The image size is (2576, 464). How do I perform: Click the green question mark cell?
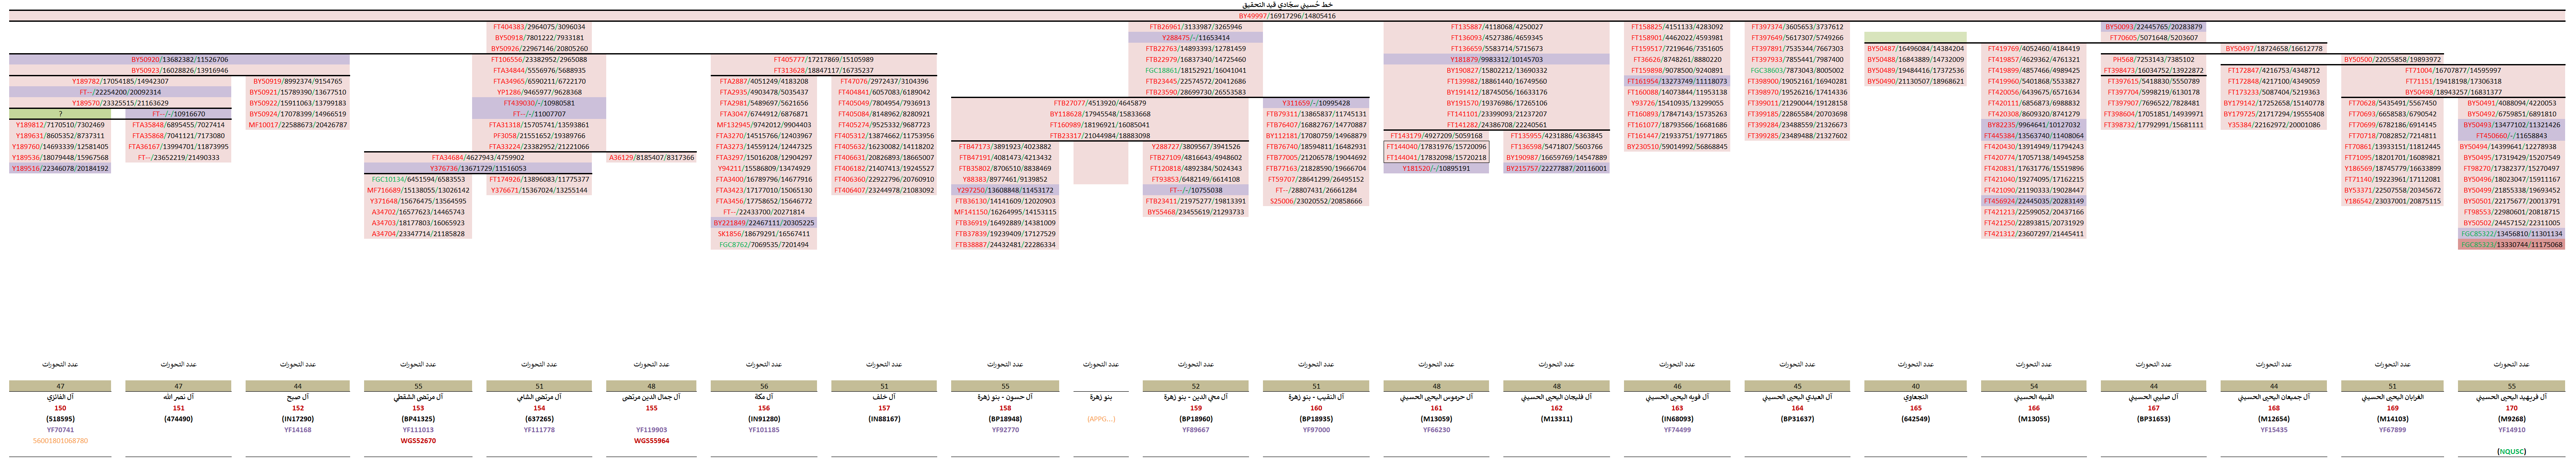tap(60, 114)
